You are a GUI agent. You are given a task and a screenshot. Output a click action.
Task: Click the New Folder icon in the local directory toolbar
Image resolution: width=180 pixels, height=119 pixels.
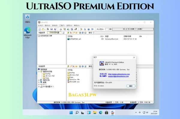[71, 67]
